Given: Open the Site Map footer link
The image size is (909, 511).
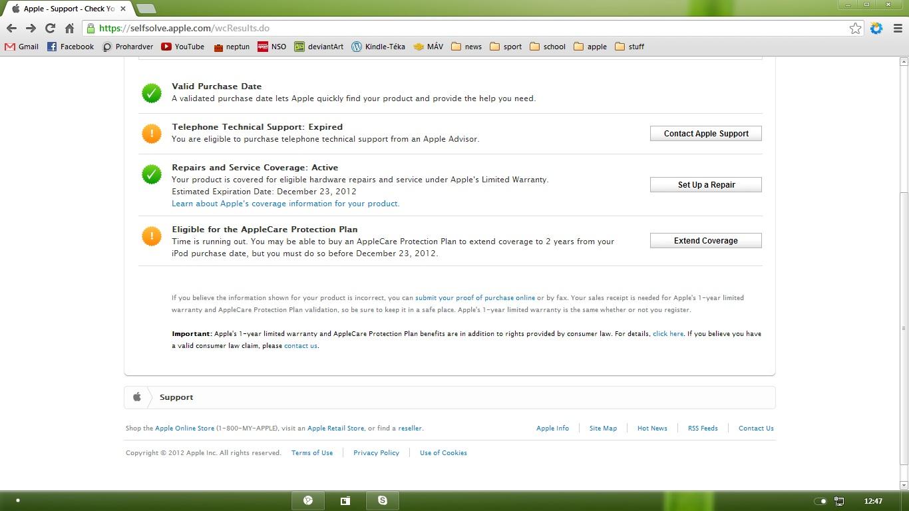Looking at the screenshot, I should [x=603, y=428].
